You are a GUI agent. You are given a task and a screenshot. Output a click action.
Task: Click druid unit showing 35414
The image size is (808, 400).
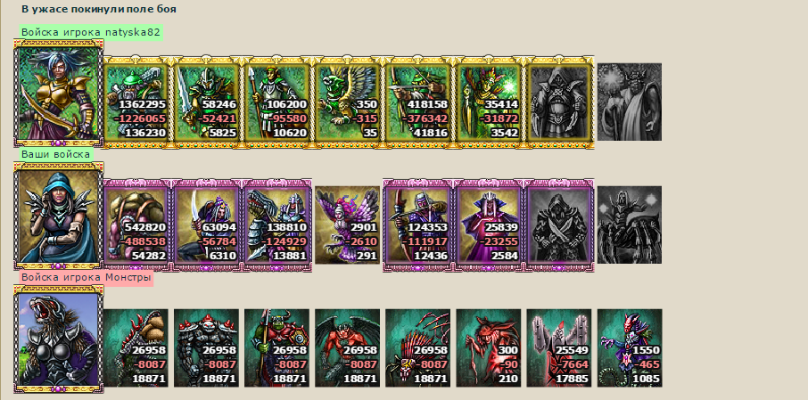(489, 102)
